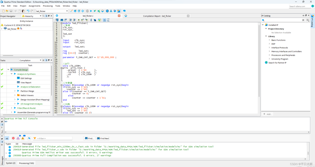Click the New file icon

point(3,11)
